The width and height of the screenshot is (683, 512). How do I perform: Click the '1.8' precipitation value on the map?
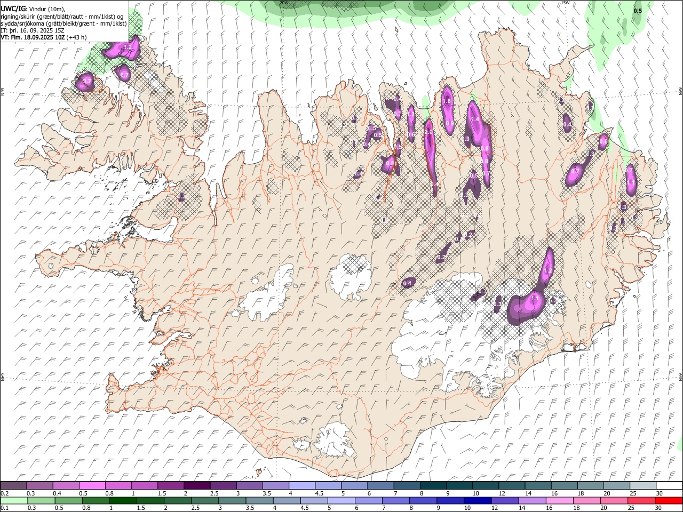pyautogui.click(x=447, y=101)
